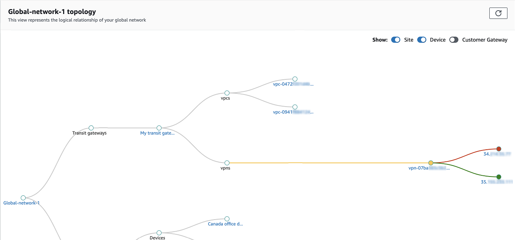This screenshot has width=515, height=240.
Task: Click the red tunnel endpoint node
Action: click(499, 149)
